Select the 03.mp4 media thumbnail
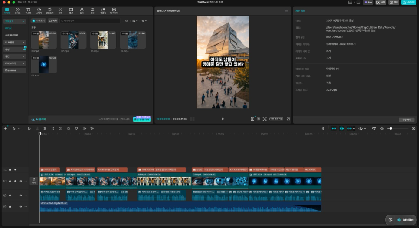This screenshot has width=419, height=228. (103, 40)
